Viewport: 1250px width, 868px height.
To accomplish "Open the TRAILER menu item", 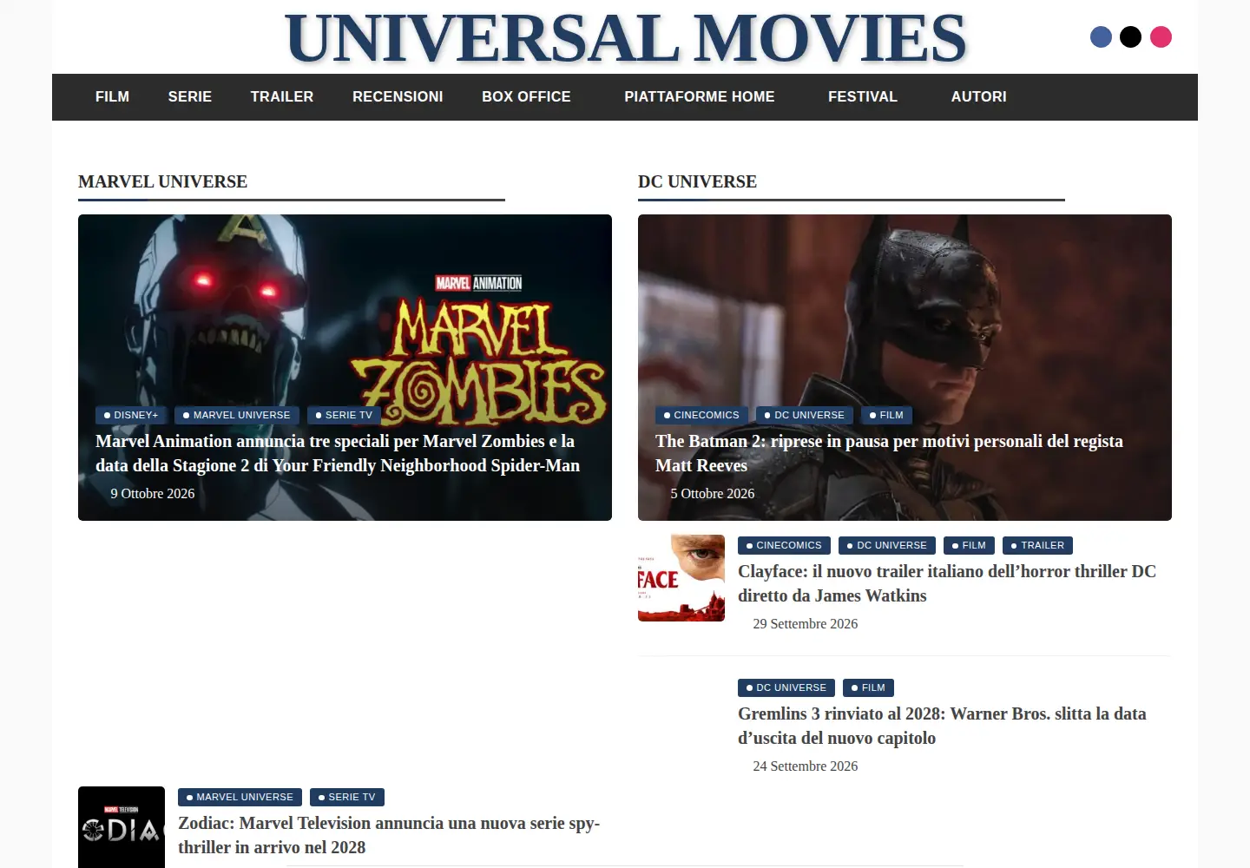I will [x=282, y=97].
